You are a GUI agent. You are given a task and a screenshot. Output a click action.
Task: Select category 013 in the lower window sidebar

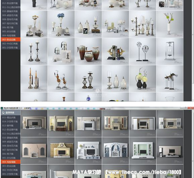pyautogui.click(x=11, y=126)
